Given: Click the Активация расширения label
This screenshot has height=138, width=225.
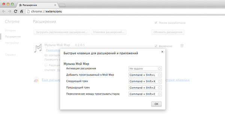Looking at the screenshot, I should 81,68.
